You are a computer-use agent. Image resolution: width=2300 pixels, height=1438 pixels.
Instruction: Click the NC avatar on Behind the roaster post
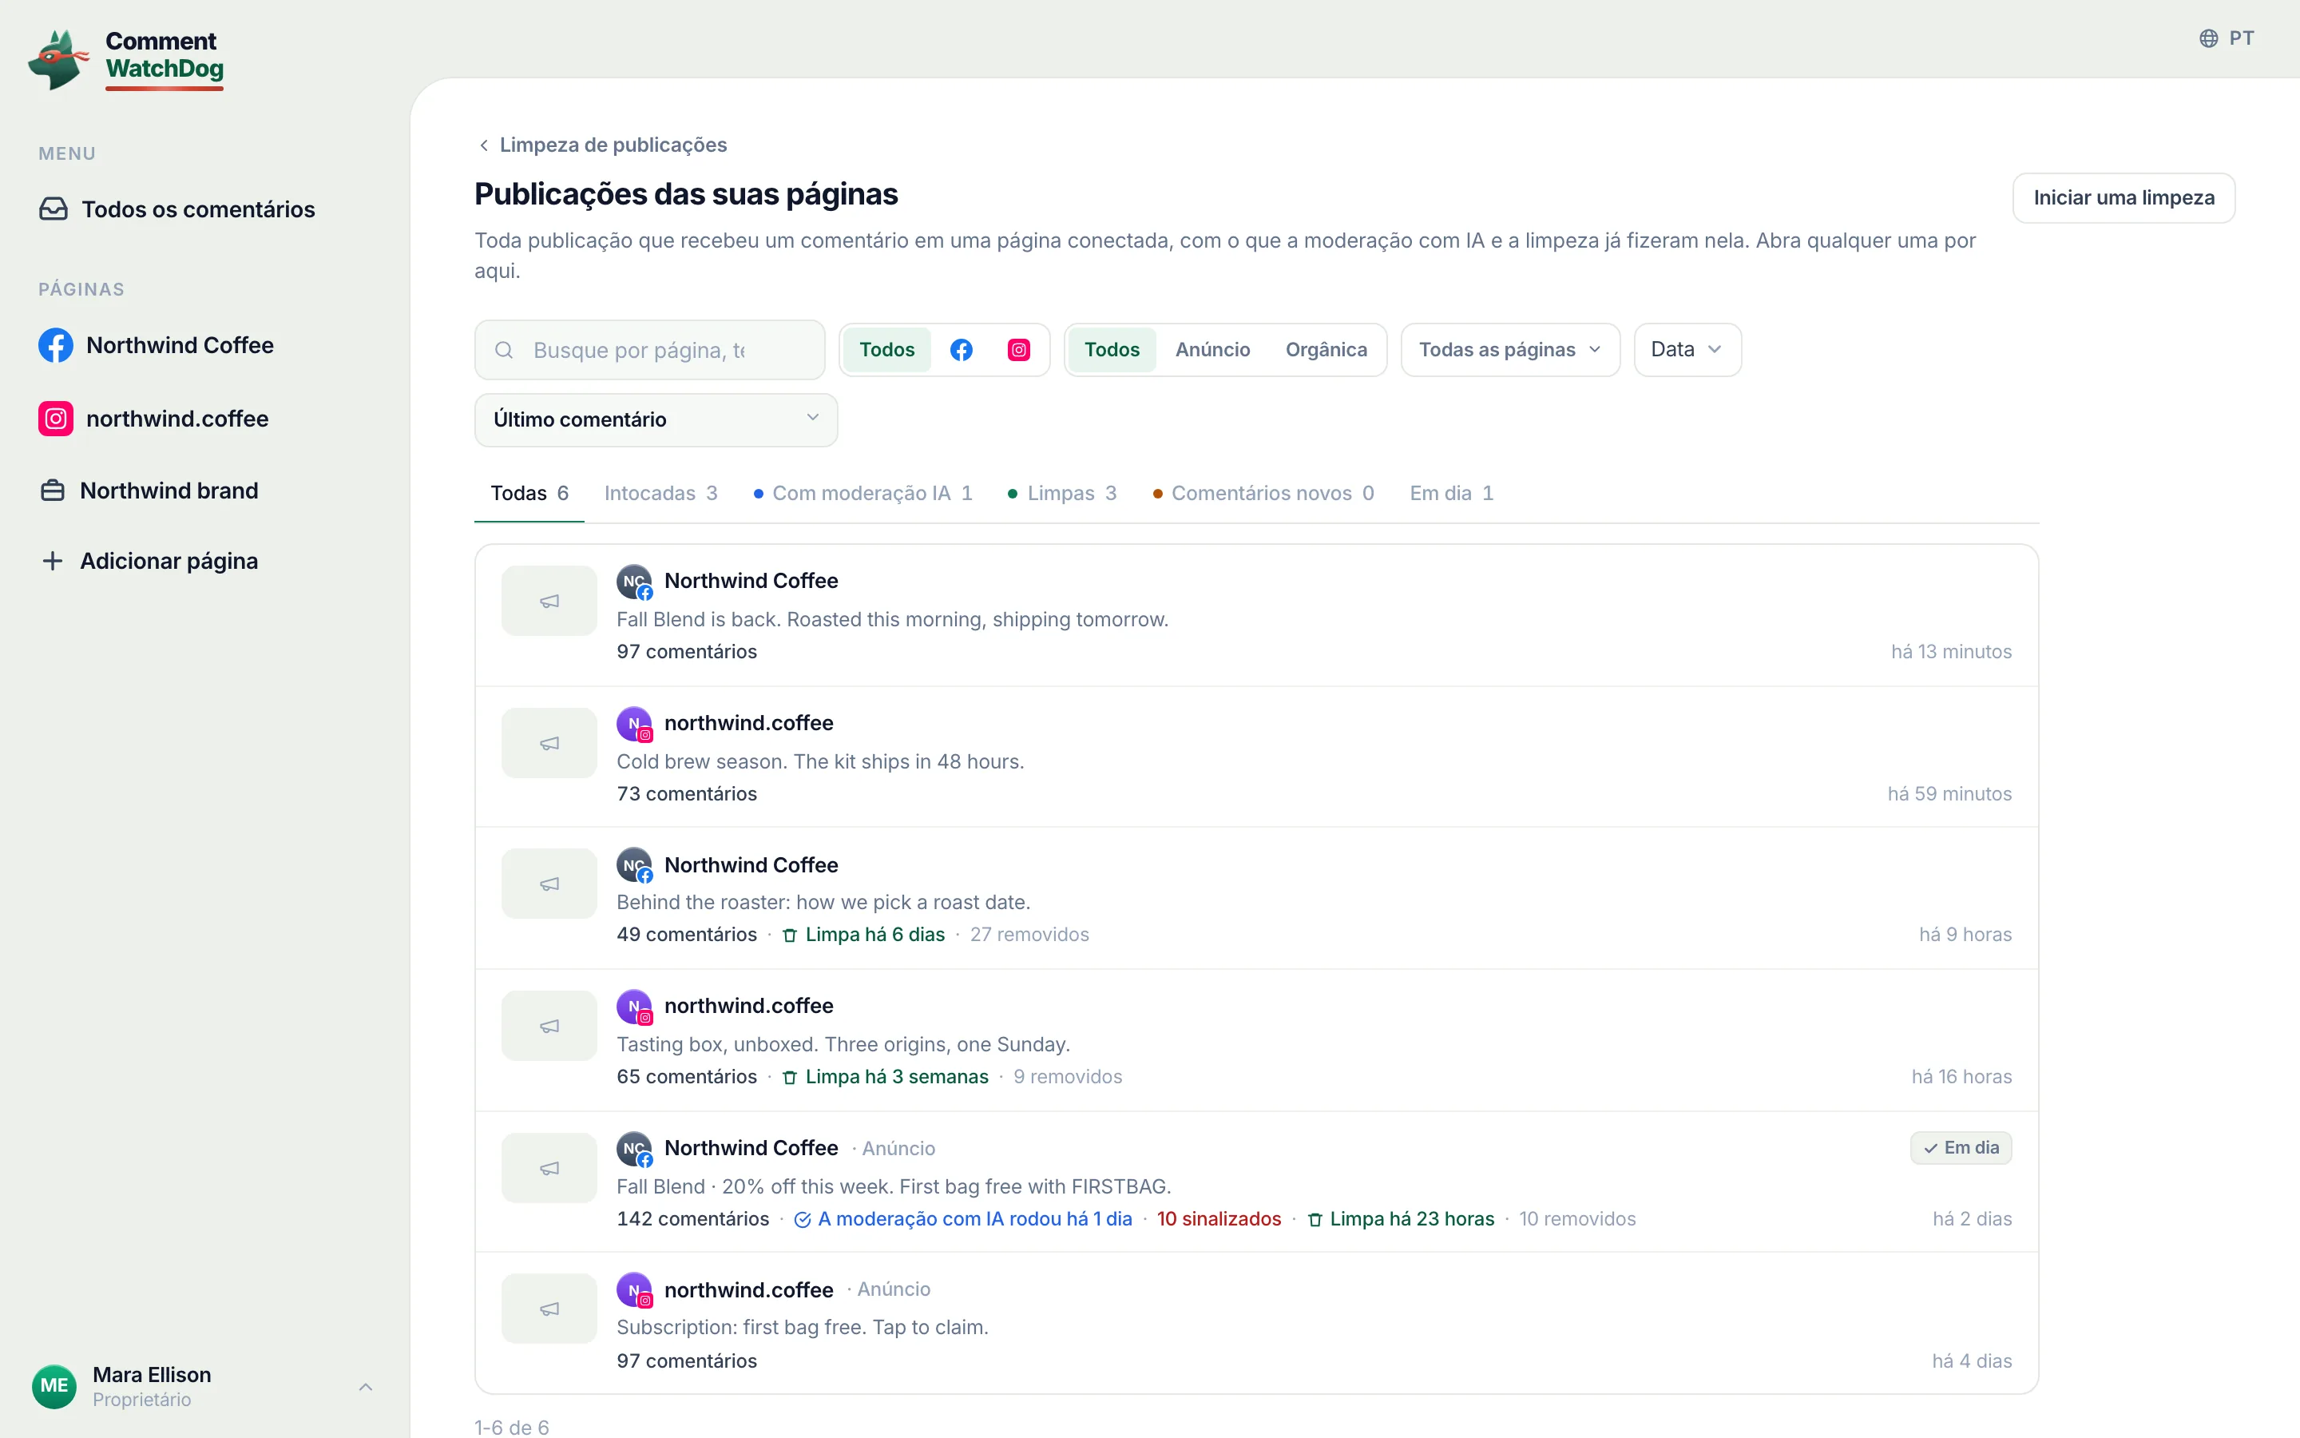point(634,865)
